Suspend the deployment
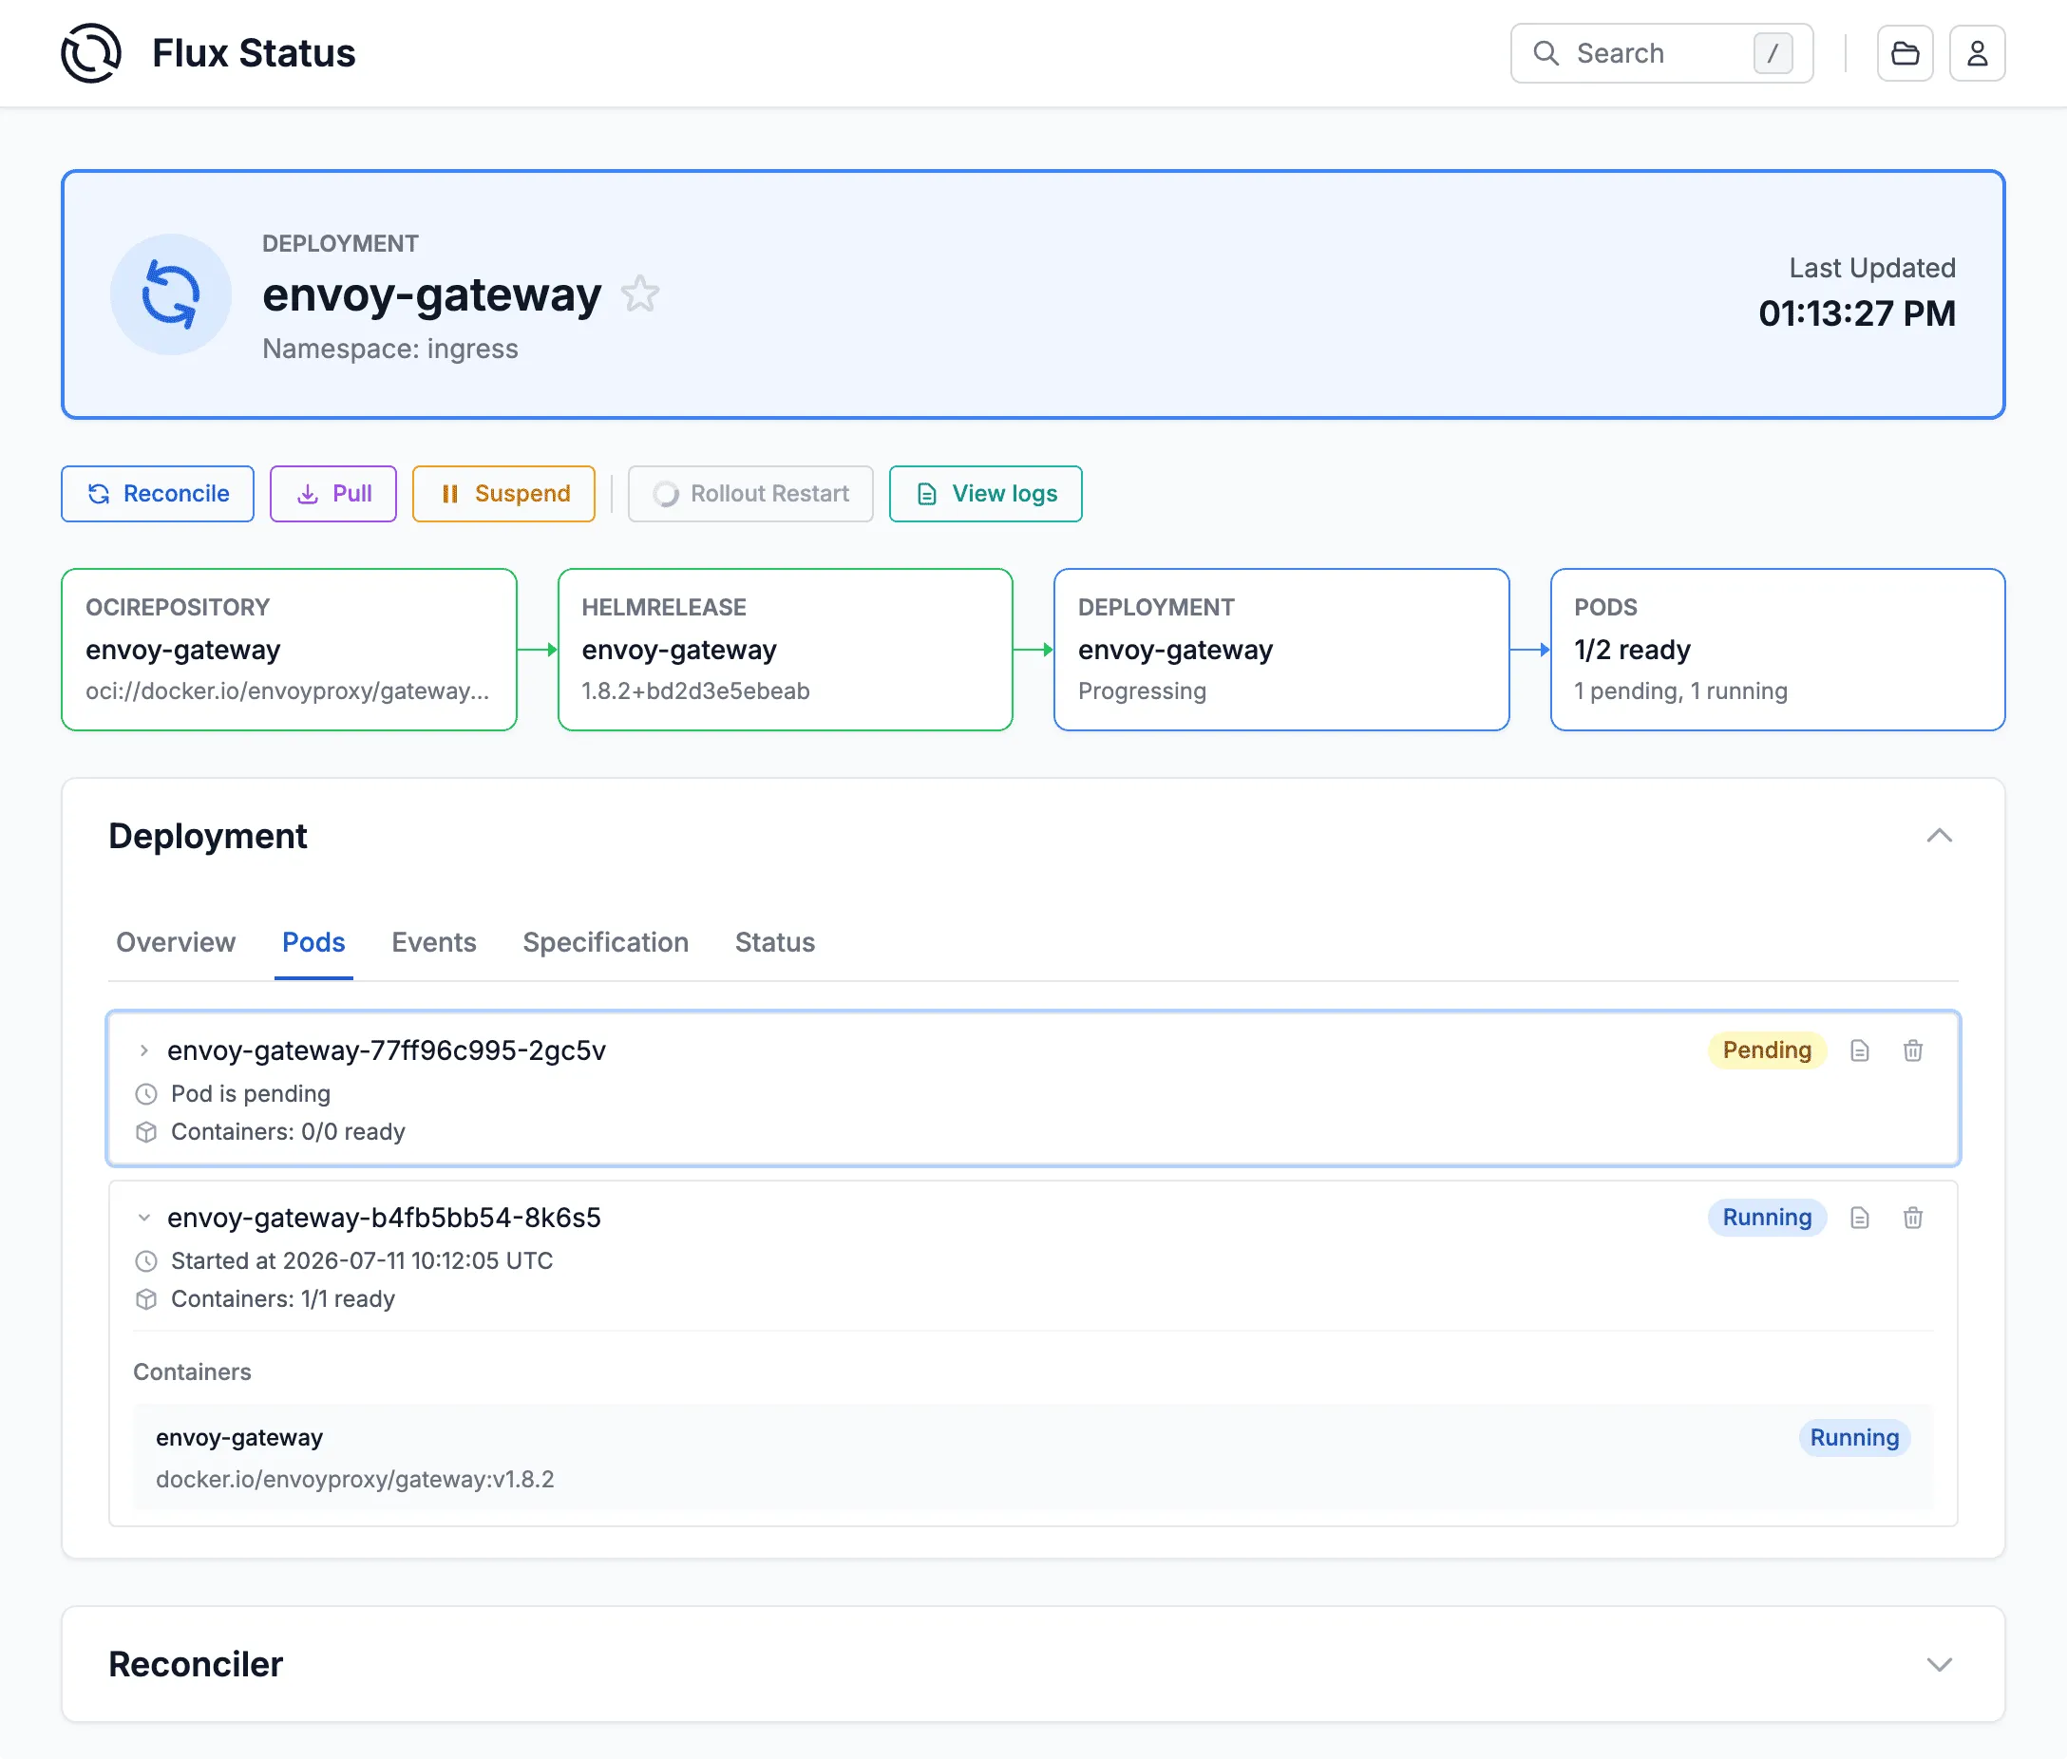Viewport: 2067px width, 1759px height. (x=503, y=494)
